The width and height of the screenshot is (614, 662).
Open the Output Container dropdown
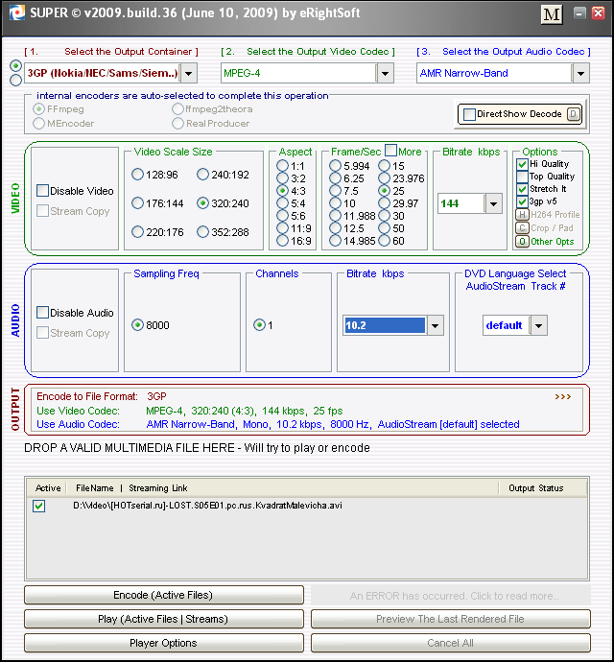click(189, 74)
